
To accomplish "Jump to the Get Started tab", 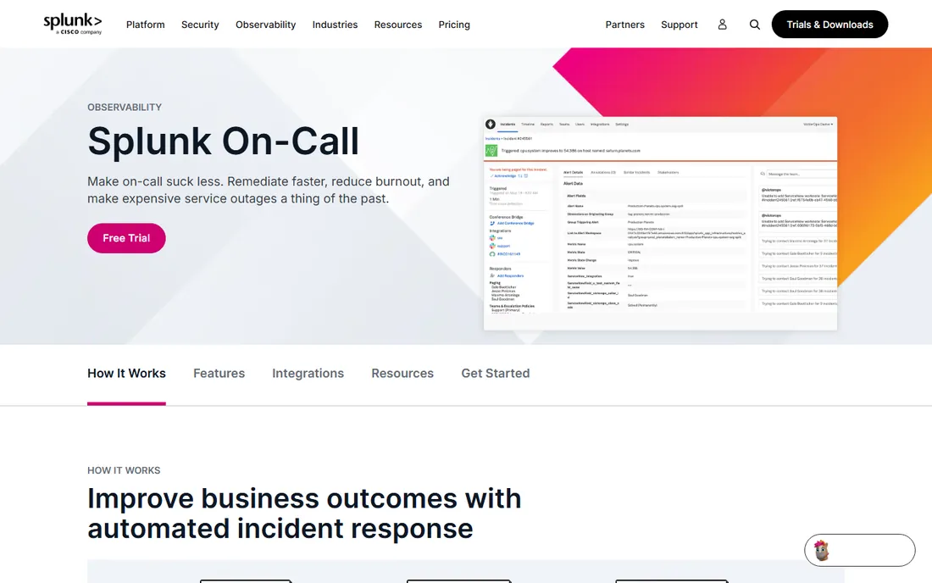I will (x=495, y=373).
